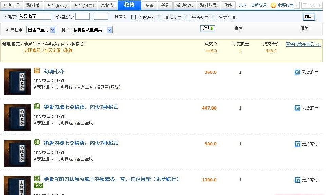
Task: Switch to the 装备 tab
Action: pyautogui.click(x=149, y=5)
